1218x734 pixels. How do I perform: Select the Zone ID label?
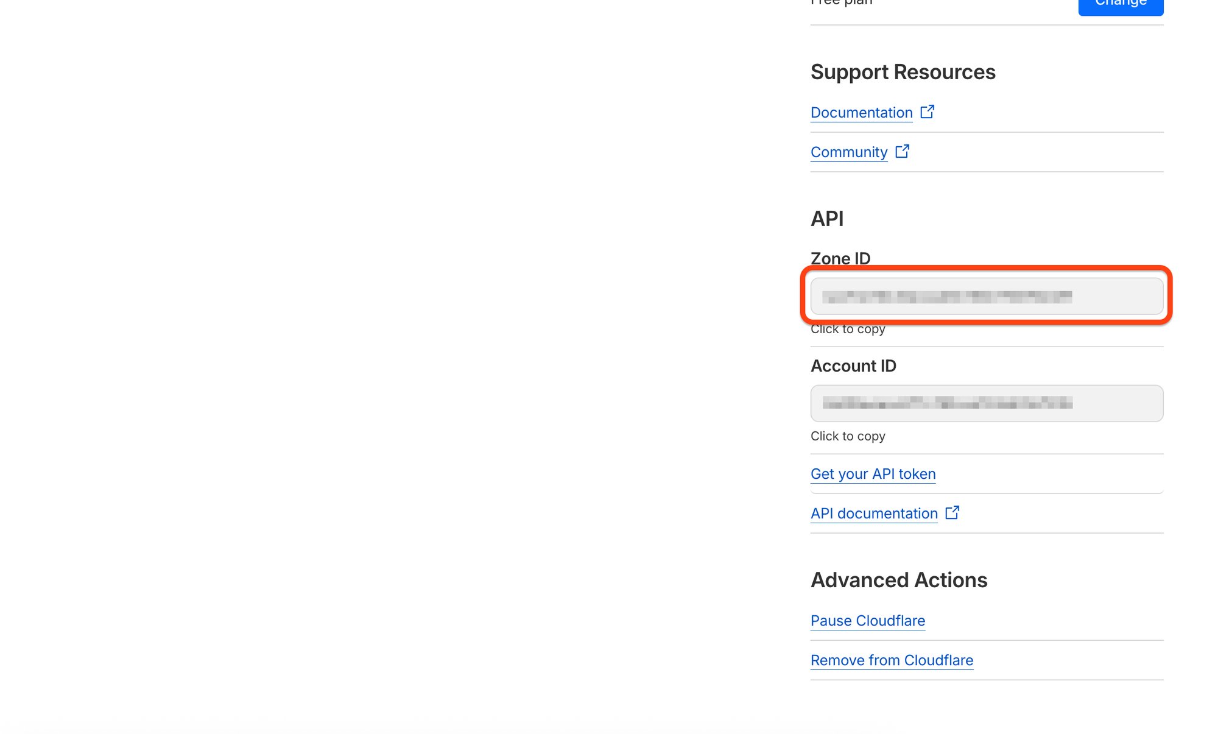click(x=840, y=258)
